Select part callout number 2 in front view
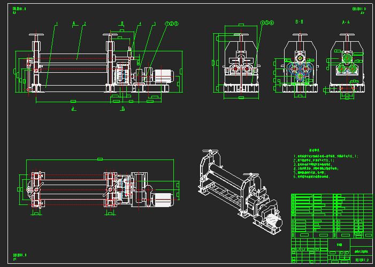This screenshot has height=267, width=375. point(85,24)
